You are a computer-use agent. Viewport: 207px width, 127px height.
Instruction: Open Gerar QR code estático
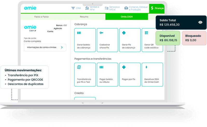pyautogui.click(x=152, y=40)
